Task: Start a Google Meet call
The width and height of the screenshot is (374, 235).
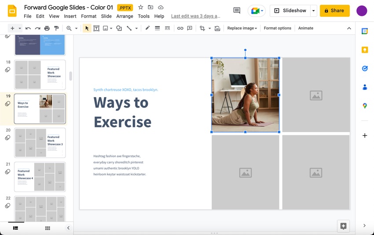Action: click(257, 11)
